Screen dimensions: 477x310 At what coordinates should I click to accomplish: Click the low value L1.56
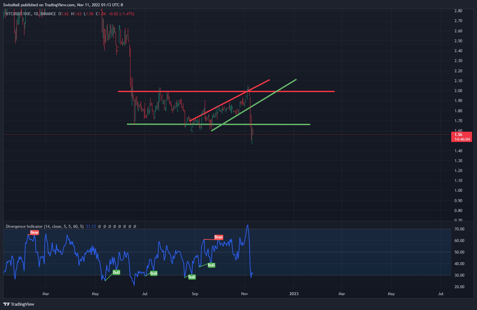tap(89, 14)
